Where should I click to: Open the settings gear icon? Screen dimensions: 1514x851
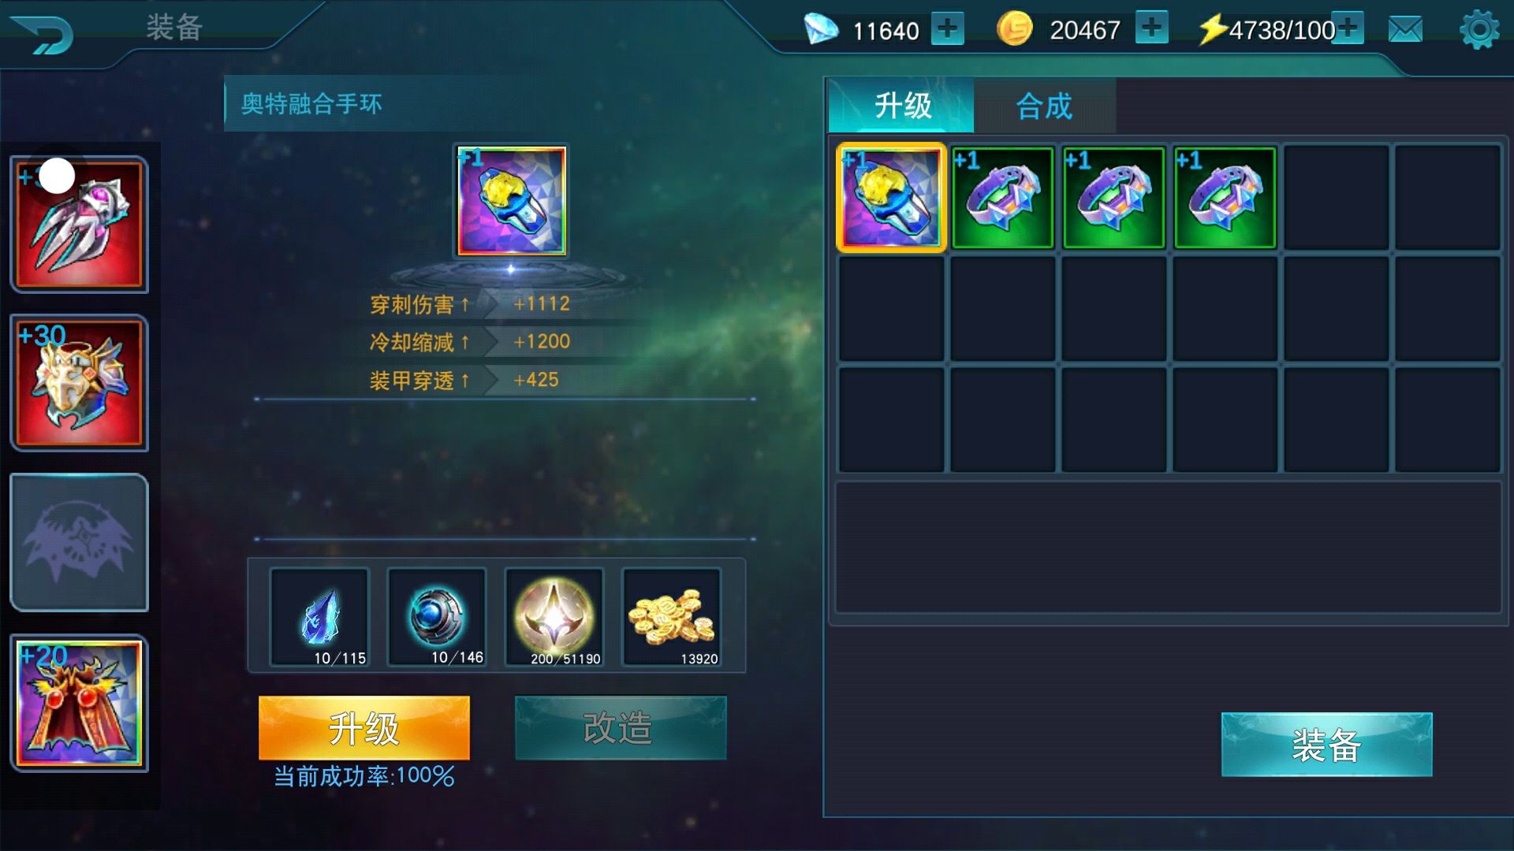(x=1479, y=30)
